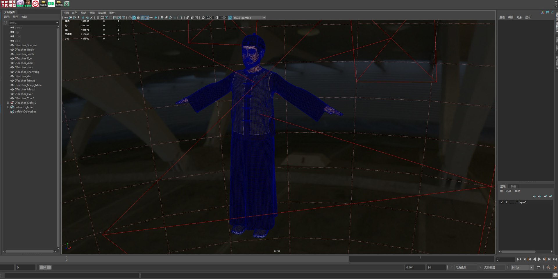558x279 pixels.
Task: Click the select camera icon in viewport toolbar
Action: tap(66, 18)
